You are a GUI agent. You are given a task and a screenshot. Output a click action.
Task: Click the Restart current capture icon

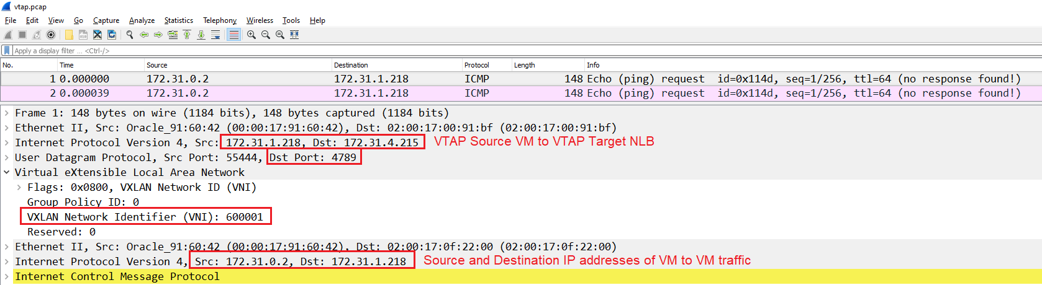pos(37,35)
